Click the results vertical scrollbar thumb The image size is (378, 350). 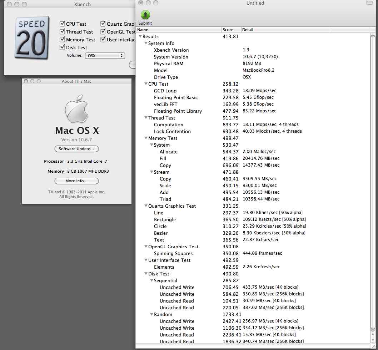pyautogui.click(x=372, y=183)
